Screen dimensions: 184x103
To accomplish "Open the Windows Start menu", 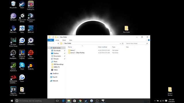I will point(12,101).
